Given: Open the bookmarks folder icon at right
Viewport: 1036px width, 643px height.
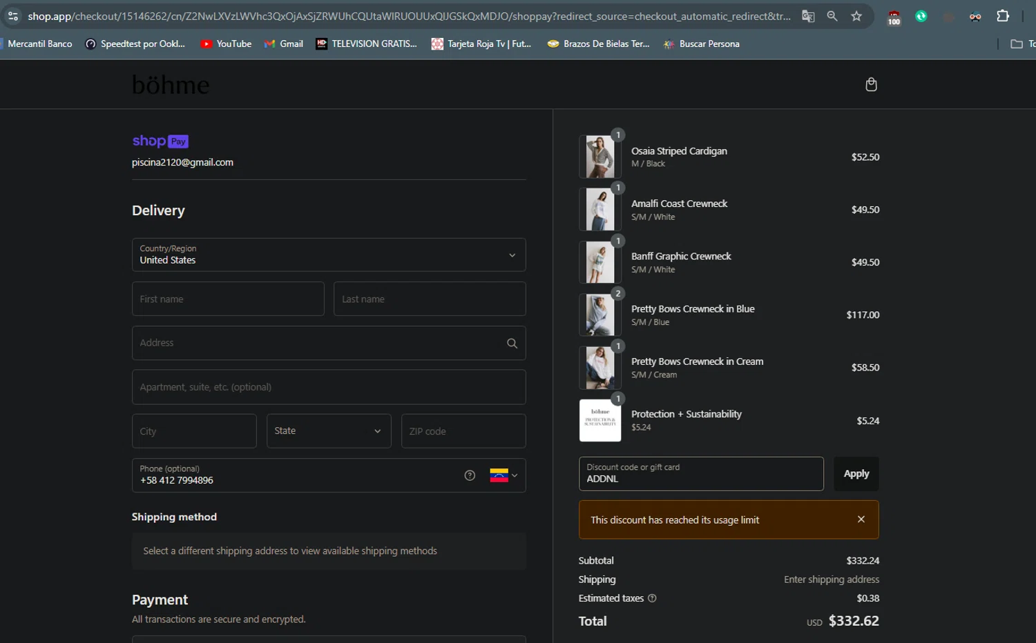Looking at the screenshot, I should click(1017, 43).
